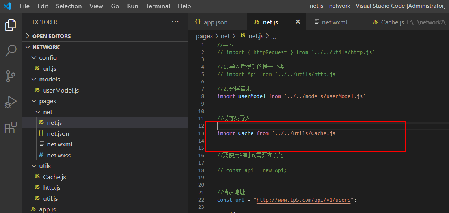Viewport: 449px width, 213px height.
Task: Open url.js in the explorer
Action: click(105, 69)
